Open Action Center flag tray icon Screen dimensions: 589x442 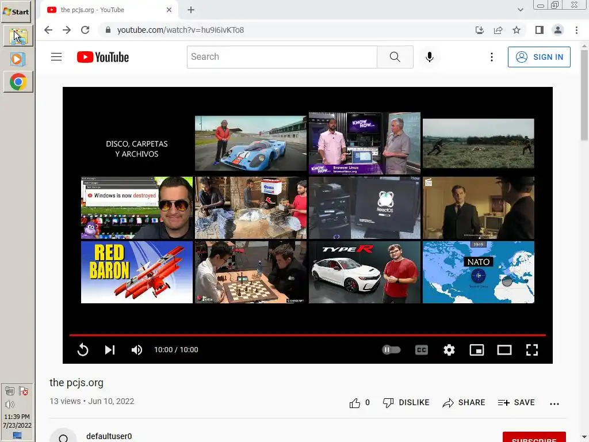click(x=24, y=391)
